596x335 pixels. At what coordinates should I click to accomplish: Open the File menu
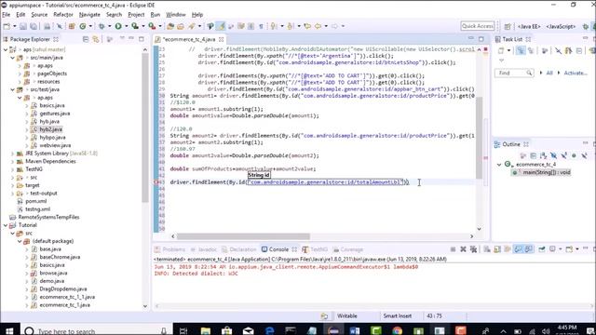7,15
